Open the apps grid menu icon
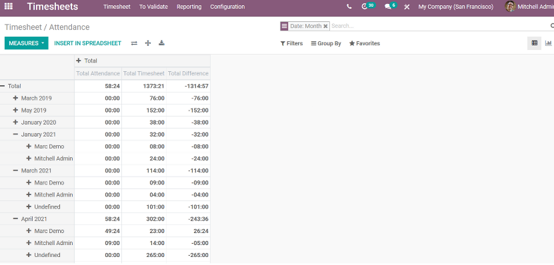 [x=9, y=7]
